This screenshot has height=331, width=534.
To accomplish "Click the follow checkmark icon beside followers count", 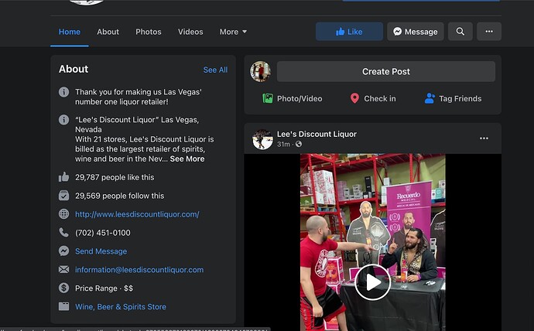I will pos(63,196).
